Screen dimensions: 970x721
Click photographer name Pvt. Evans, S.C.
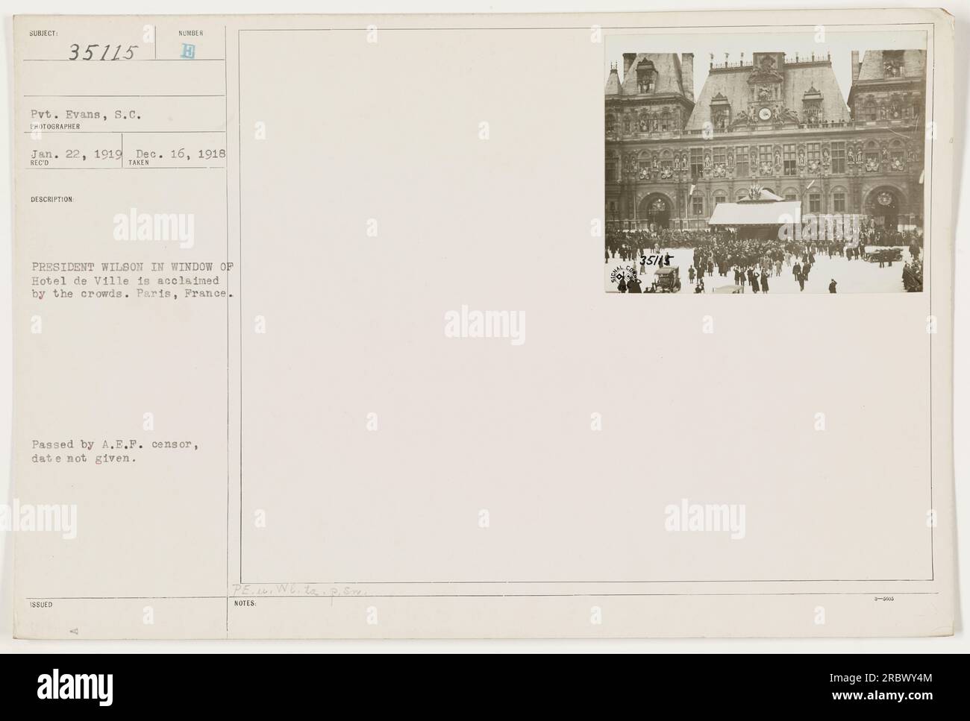click(x=86, y=116)
